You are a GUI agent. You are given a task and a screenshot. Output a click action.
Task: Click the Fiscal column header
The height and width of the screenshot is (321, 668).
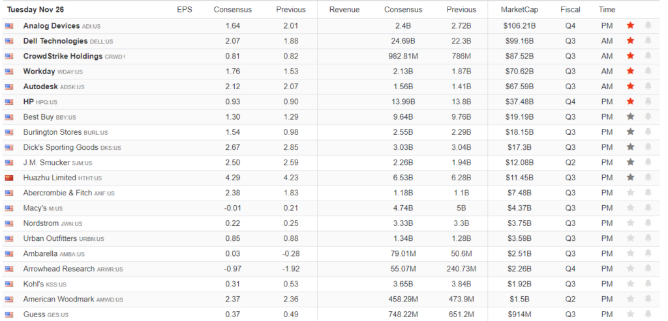570,10
